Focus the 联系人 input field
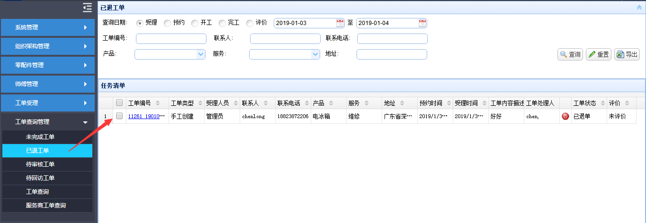 click(285, 39)
